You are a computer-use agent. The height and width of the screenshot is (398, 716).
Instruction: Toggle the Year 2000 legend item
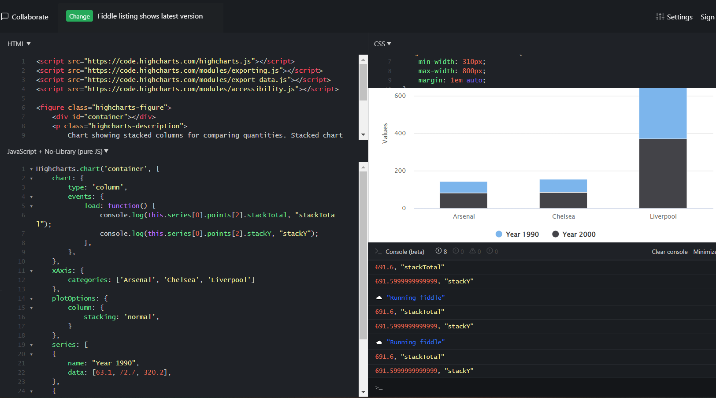click(x=574, y=234)
